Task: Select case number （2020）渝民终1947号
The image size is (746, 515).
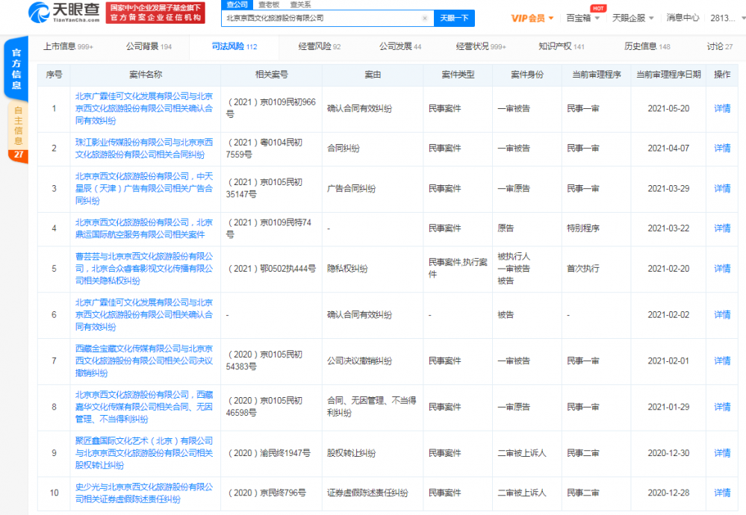Action: point(268,453)
